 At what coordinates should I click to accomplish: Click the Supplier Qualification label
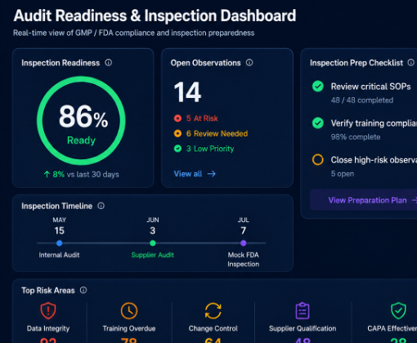(303, 328)
